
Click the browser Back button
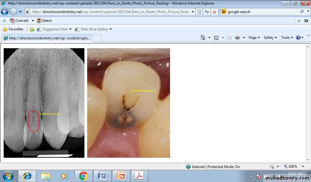tap(5, 12)
